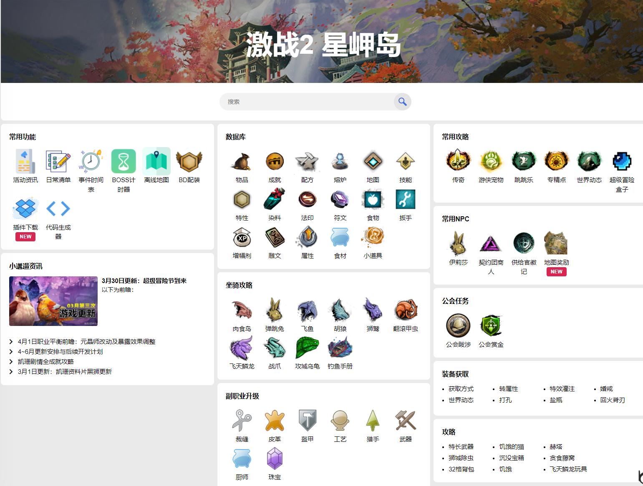Open the 插件下载 icon with NEW badge
This screenshot has height=486, width=643.
25,208
